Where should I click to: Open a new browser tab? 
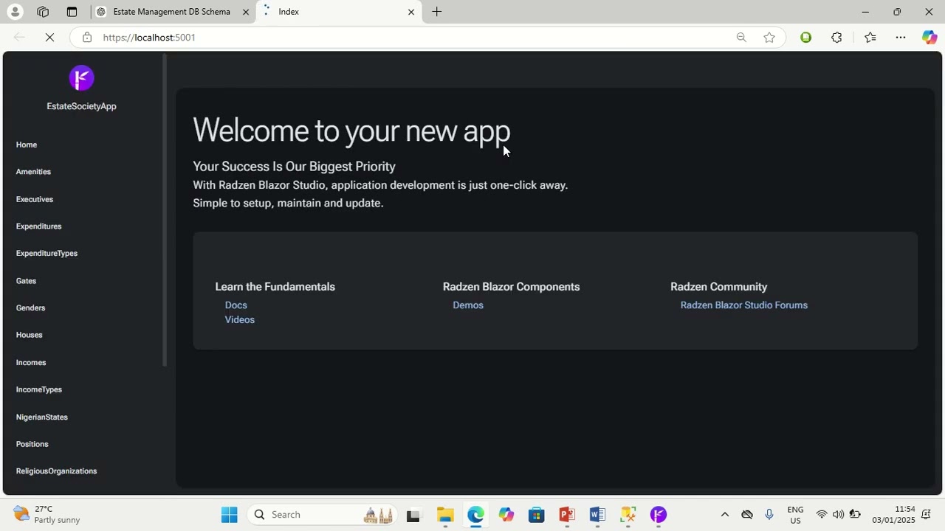(437, 12)
